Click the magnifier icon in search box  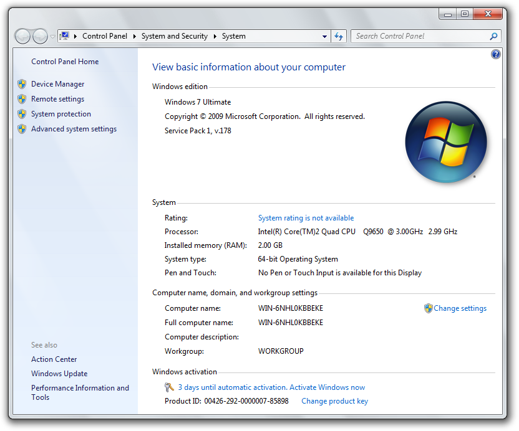493,36
